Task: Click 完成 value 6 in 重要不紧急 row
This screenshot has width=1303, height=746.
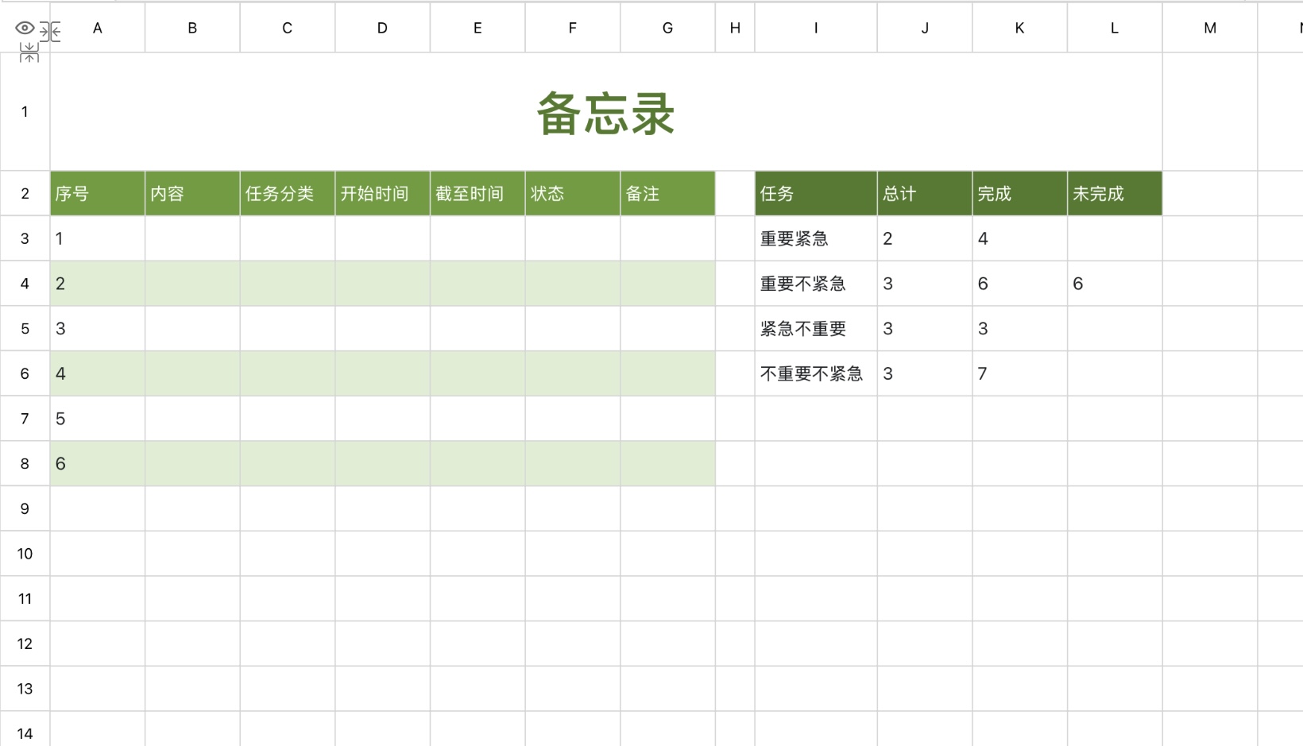Action: [x=1019, y=284]
